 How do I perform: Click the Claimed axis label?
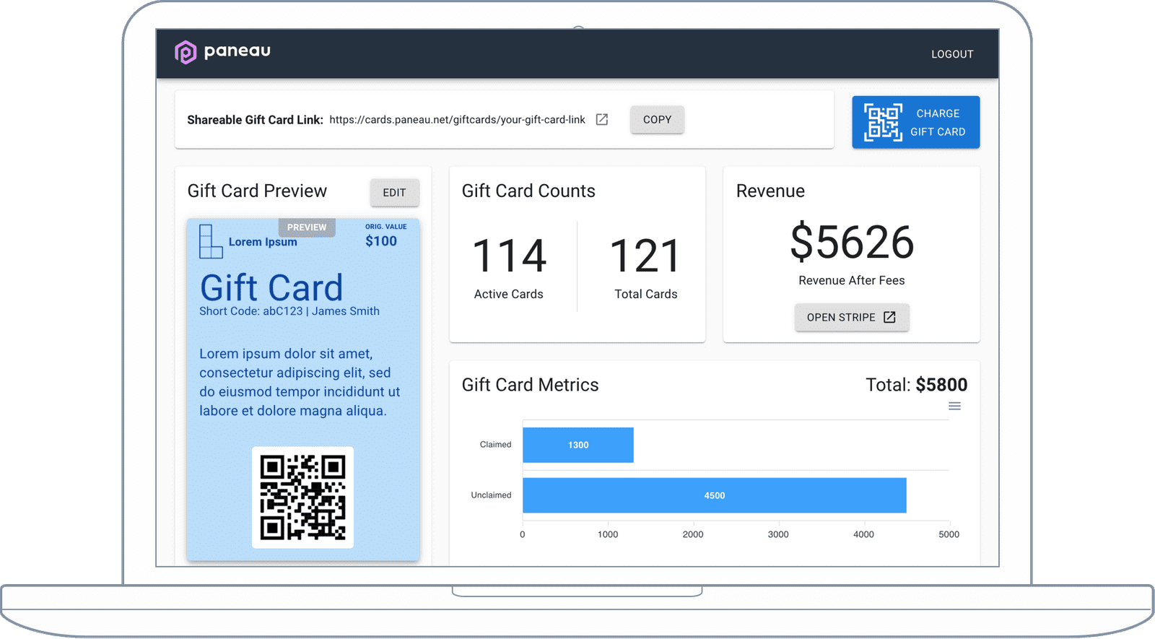tap(495, 445)
